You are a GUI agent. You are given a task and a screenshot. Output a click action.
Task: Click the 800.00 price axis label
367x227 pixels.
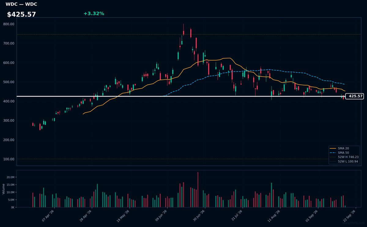(9, 24)
